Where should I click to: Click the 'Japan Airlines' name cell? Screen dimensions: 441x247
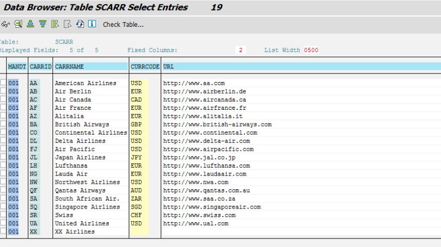click(x=80, y=157)
